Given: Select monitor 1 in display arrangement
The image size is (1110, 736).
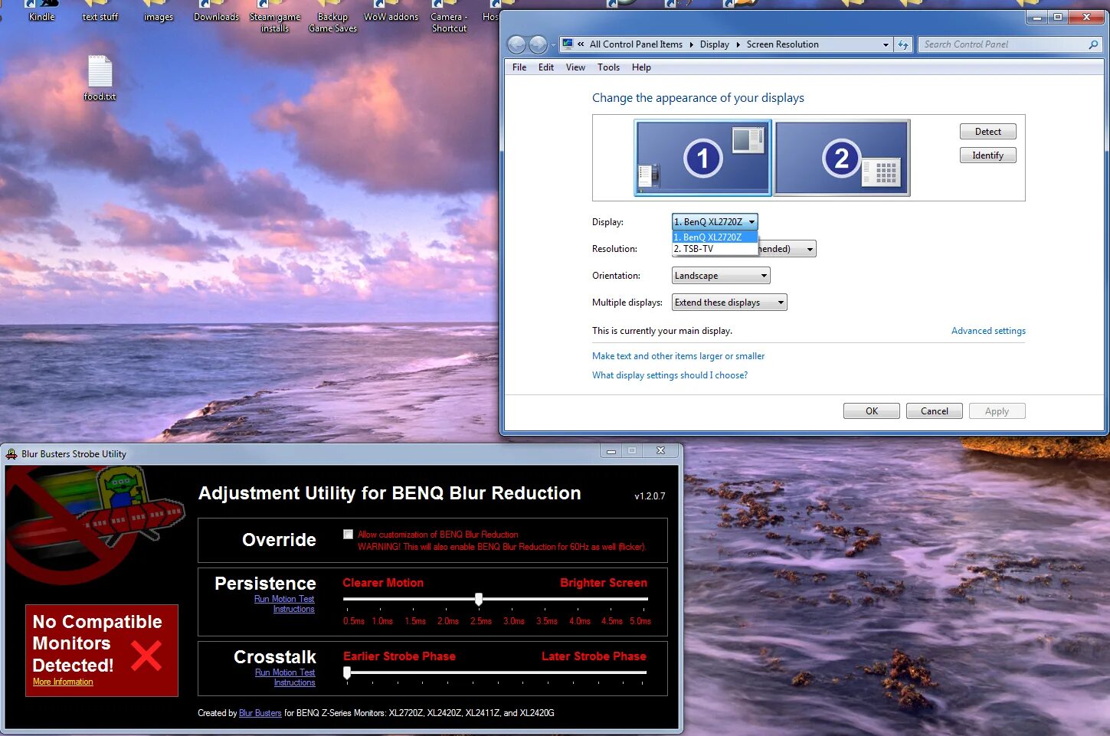Looking at the screenshot, I should (x=702, y=158).
